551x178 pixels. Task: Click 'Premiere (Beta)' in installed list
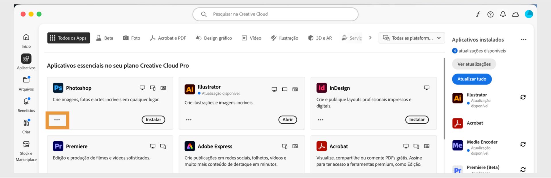click(x=483, y=167)
